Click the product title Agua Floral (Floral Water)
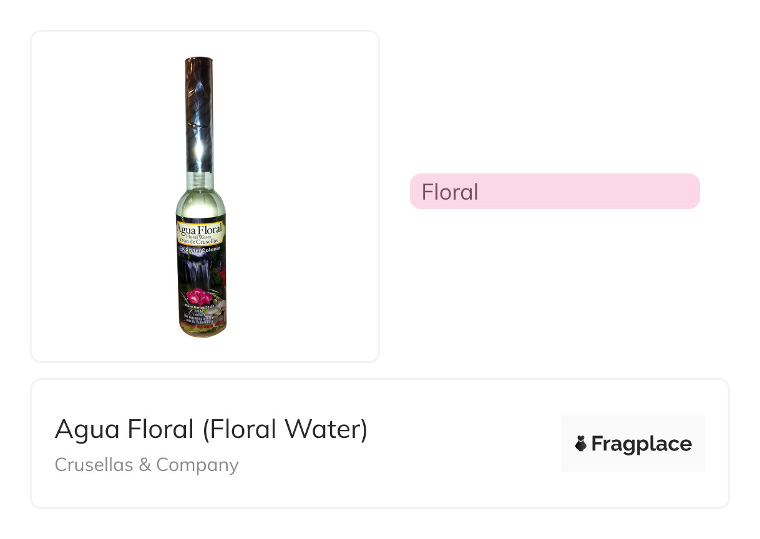This screenshot has height=539, width=760. coord(211,429)
